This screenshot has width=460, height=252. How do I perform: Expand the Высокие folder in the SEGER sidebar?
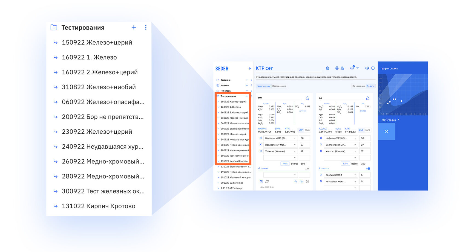click(218, 80)
